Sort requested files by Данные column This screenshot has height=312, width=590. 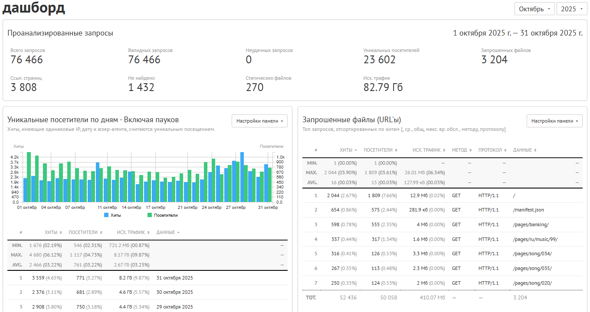tap(524, 150)
